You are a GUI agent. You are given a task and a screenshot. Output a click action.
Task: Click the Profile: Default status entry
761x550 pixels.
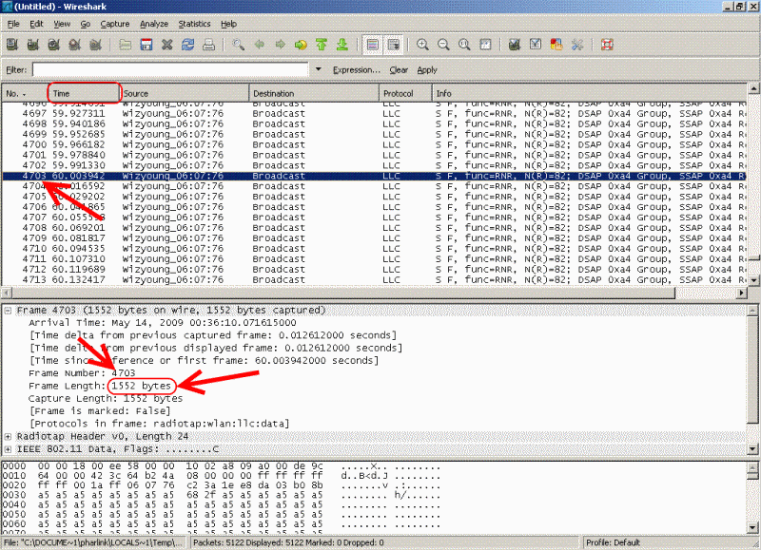pyautogui.click(x=613, y=542)
